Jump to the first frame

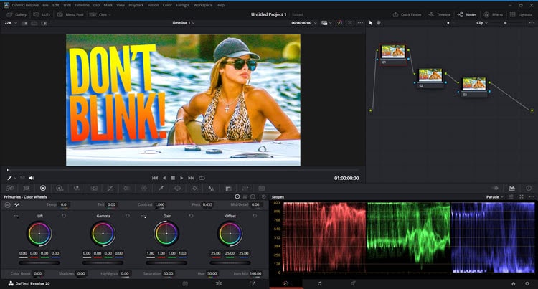[x=155, y=178]
